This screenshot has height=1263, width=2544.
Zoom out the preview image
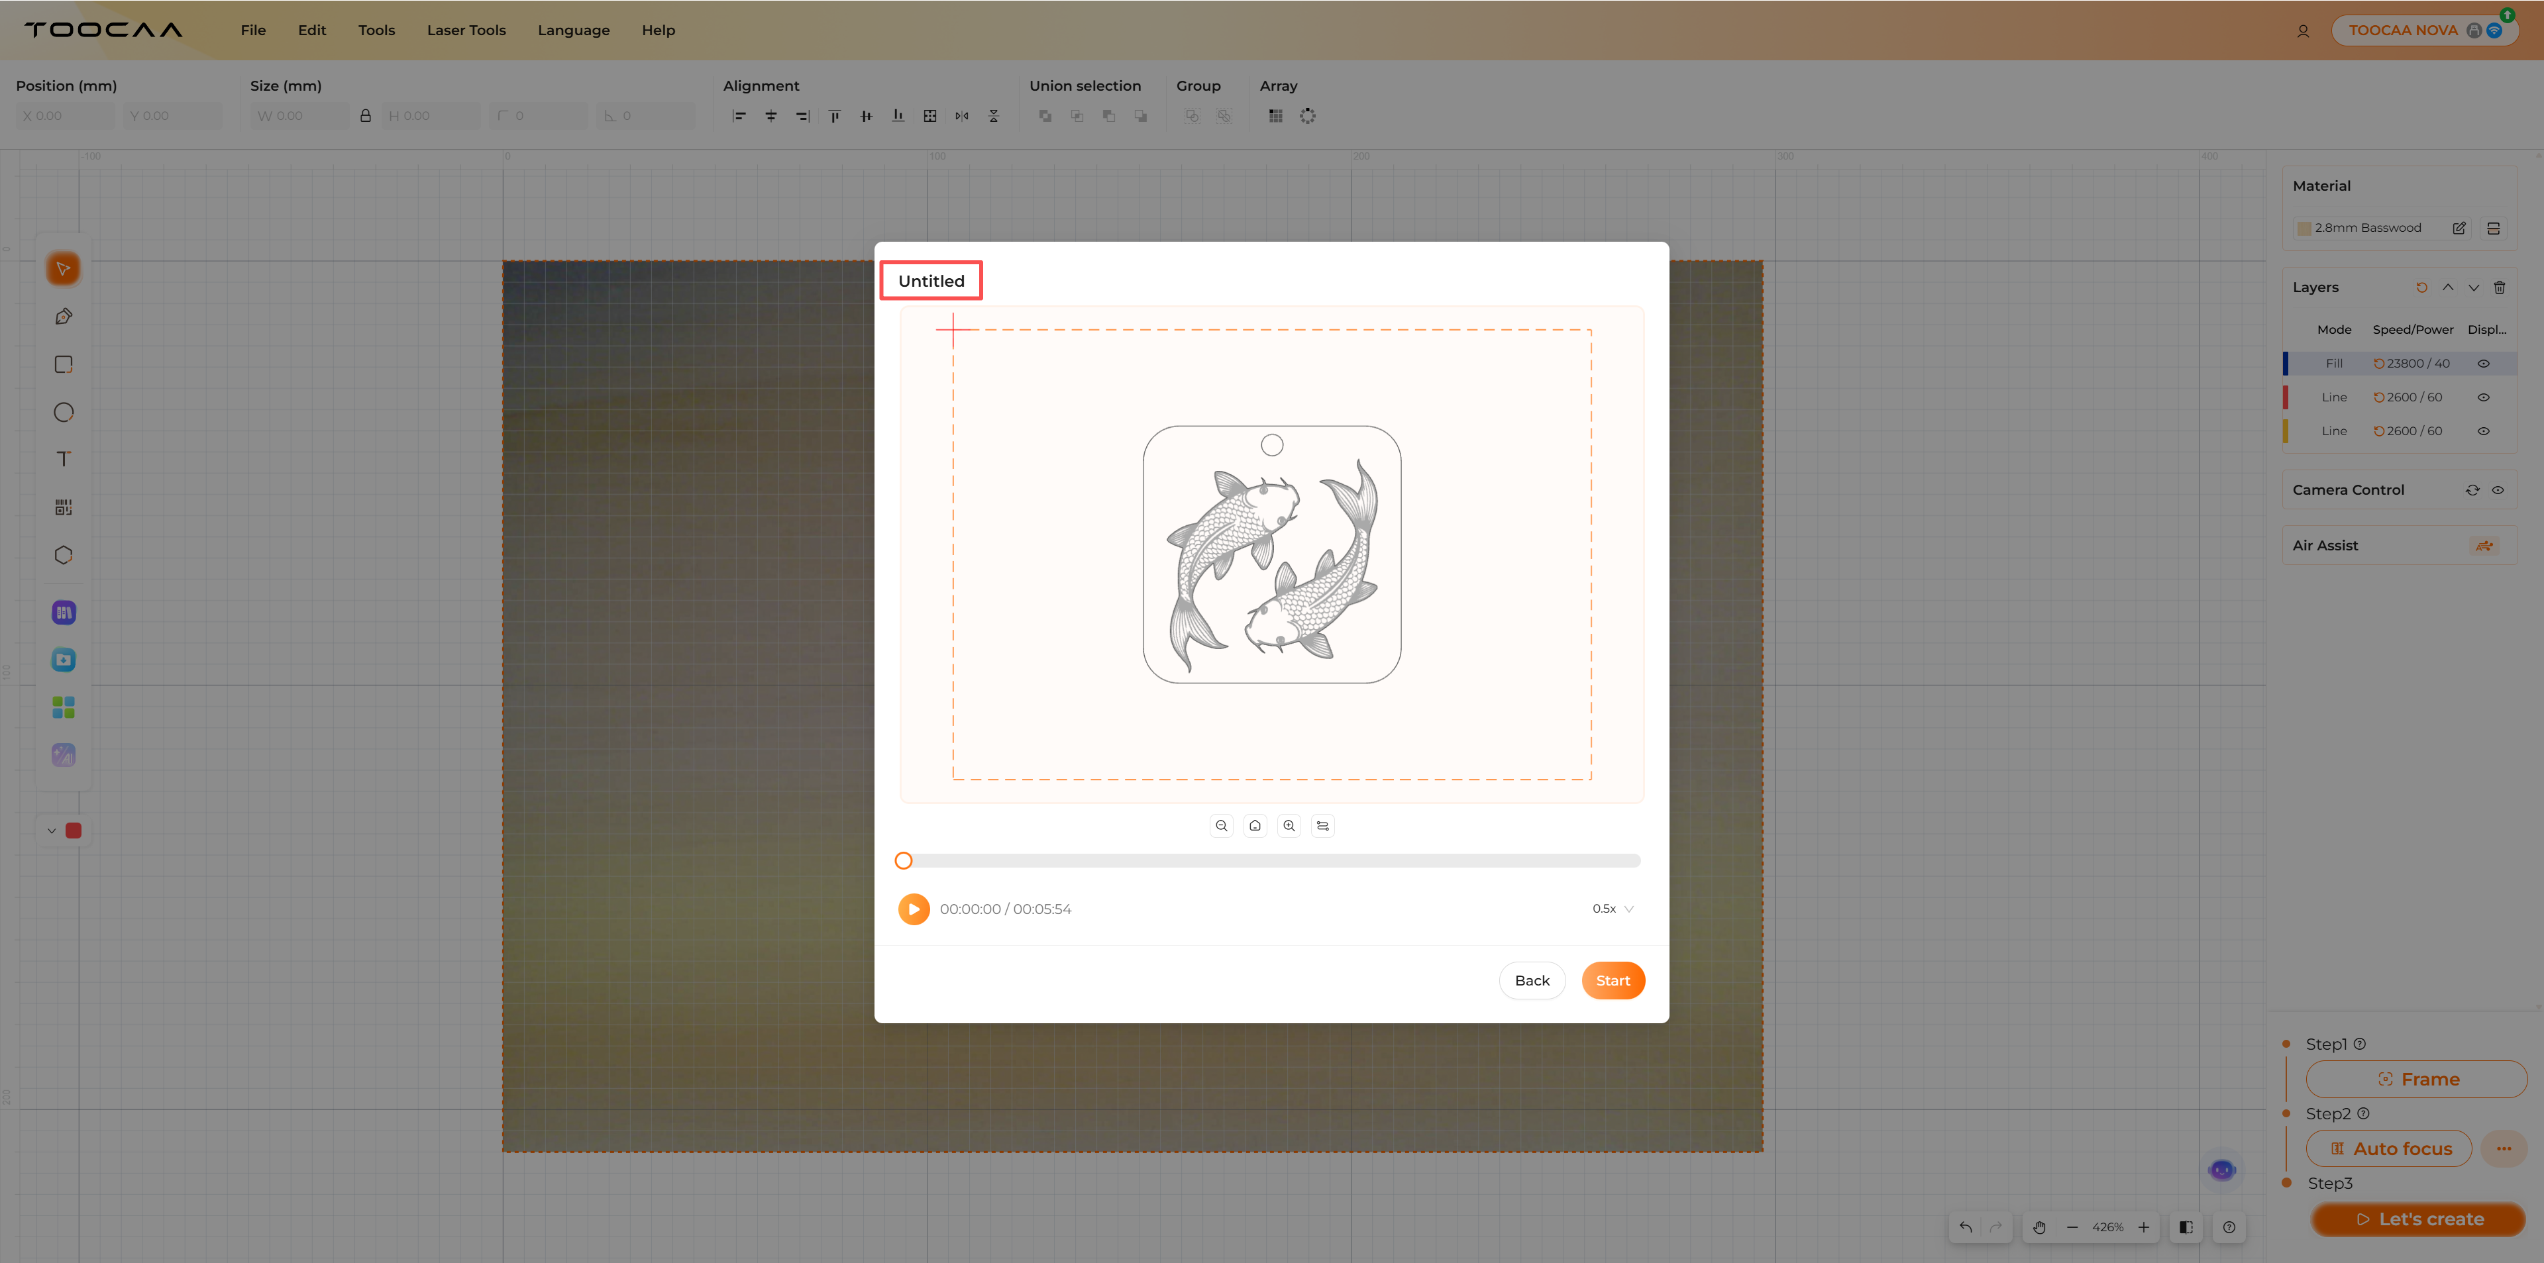[1222, 825]
